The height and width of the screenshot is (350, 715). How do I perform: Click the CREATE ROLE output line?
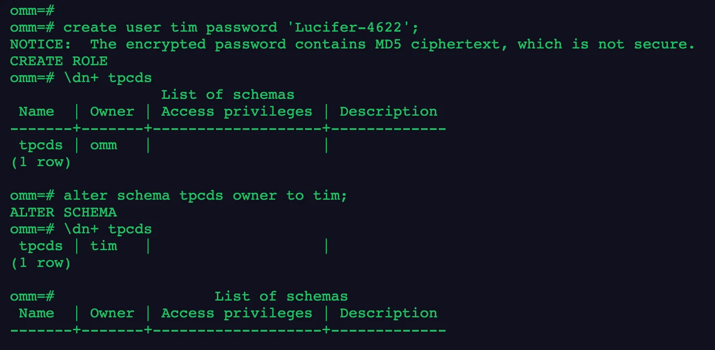point(58,61)
